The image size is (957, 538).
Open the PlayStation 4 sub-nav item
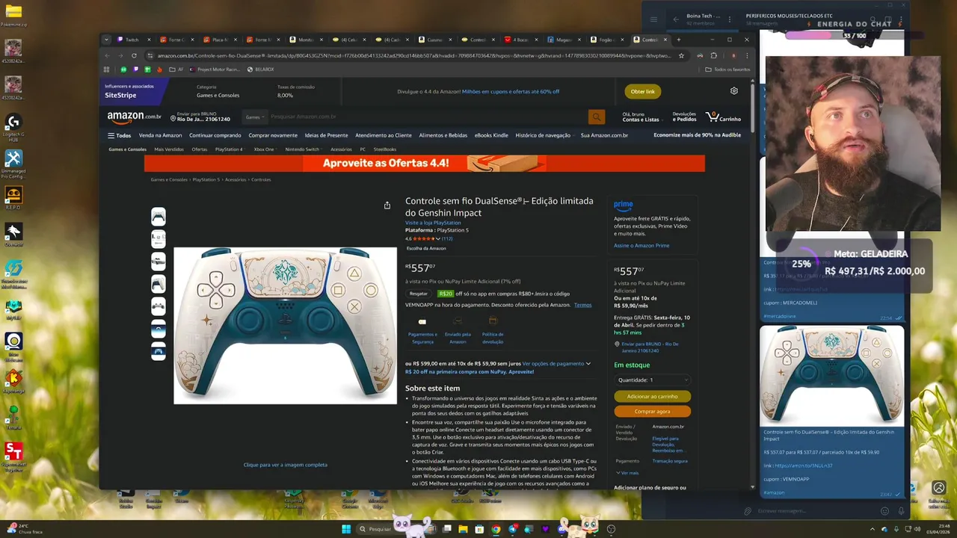pyautogui.click(x=229, y=149)
